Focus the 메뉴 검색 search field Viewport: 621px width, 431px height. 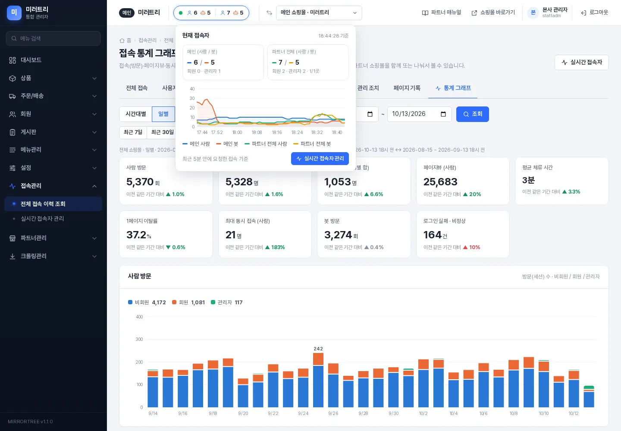(x=53, y=38)
